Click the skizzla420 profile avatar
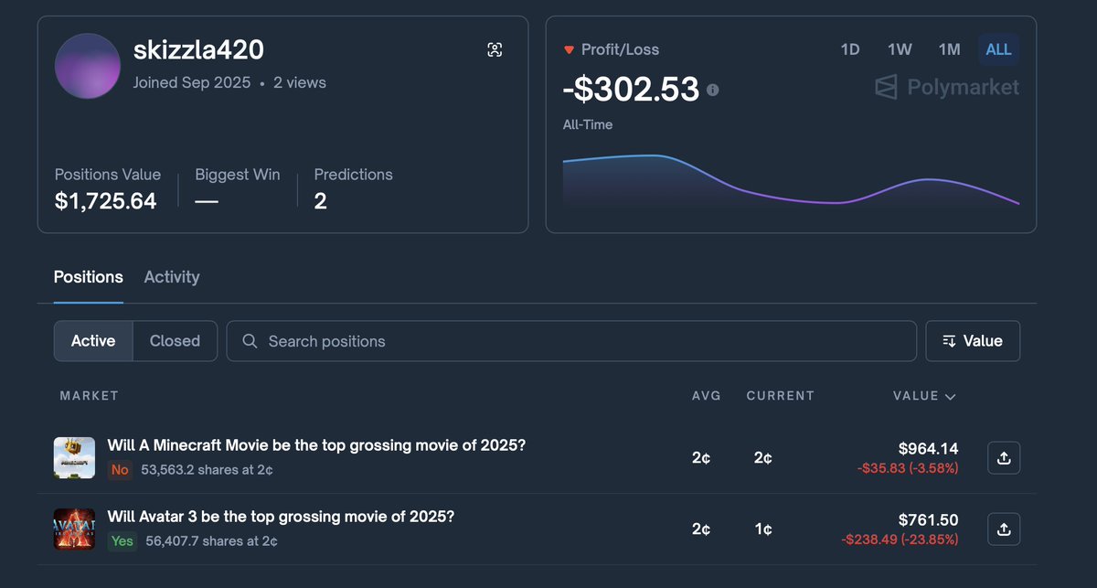 [x=88, y=67]
